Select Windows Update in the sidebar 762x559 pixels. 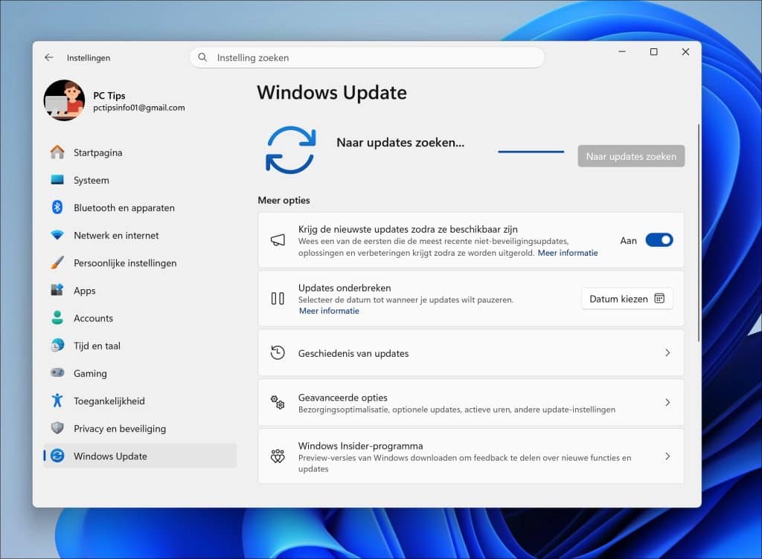point(140,456)
